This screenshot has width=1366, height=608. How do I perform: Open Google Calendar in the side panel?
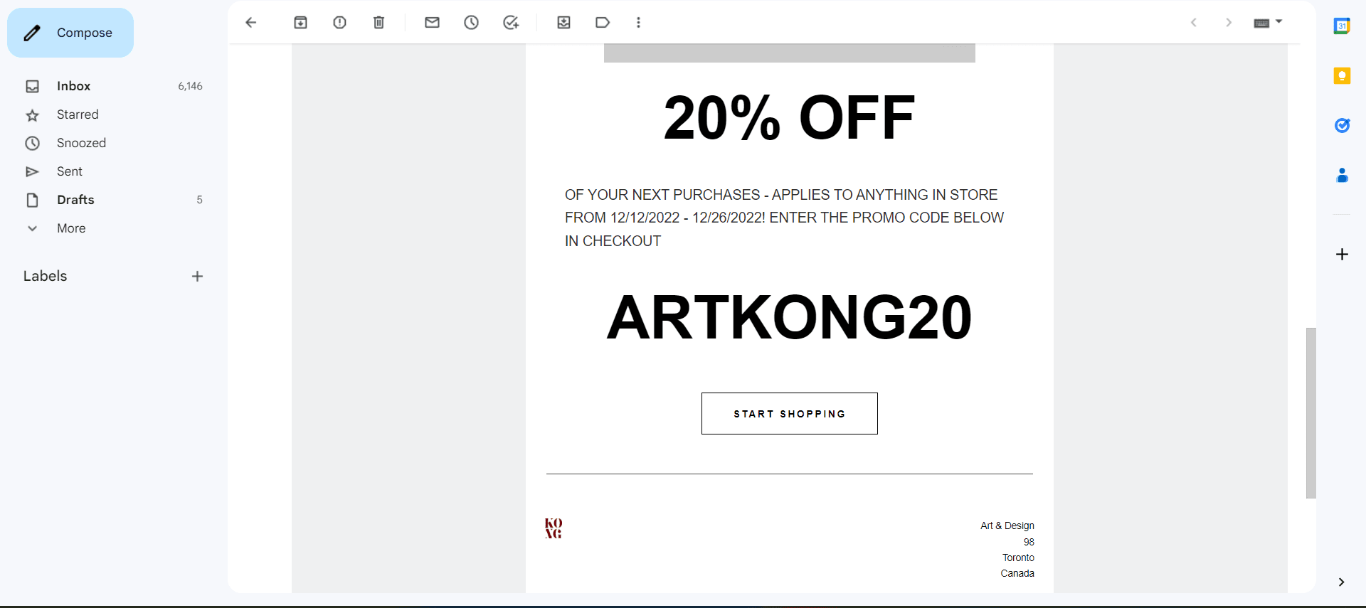tap(1342, 26)
